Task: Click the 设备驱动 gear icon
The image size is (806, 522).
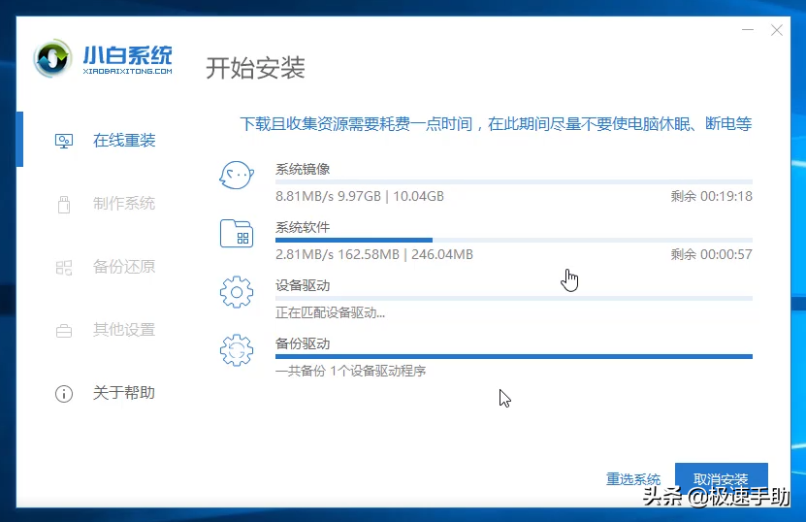Action: (237, 292)
